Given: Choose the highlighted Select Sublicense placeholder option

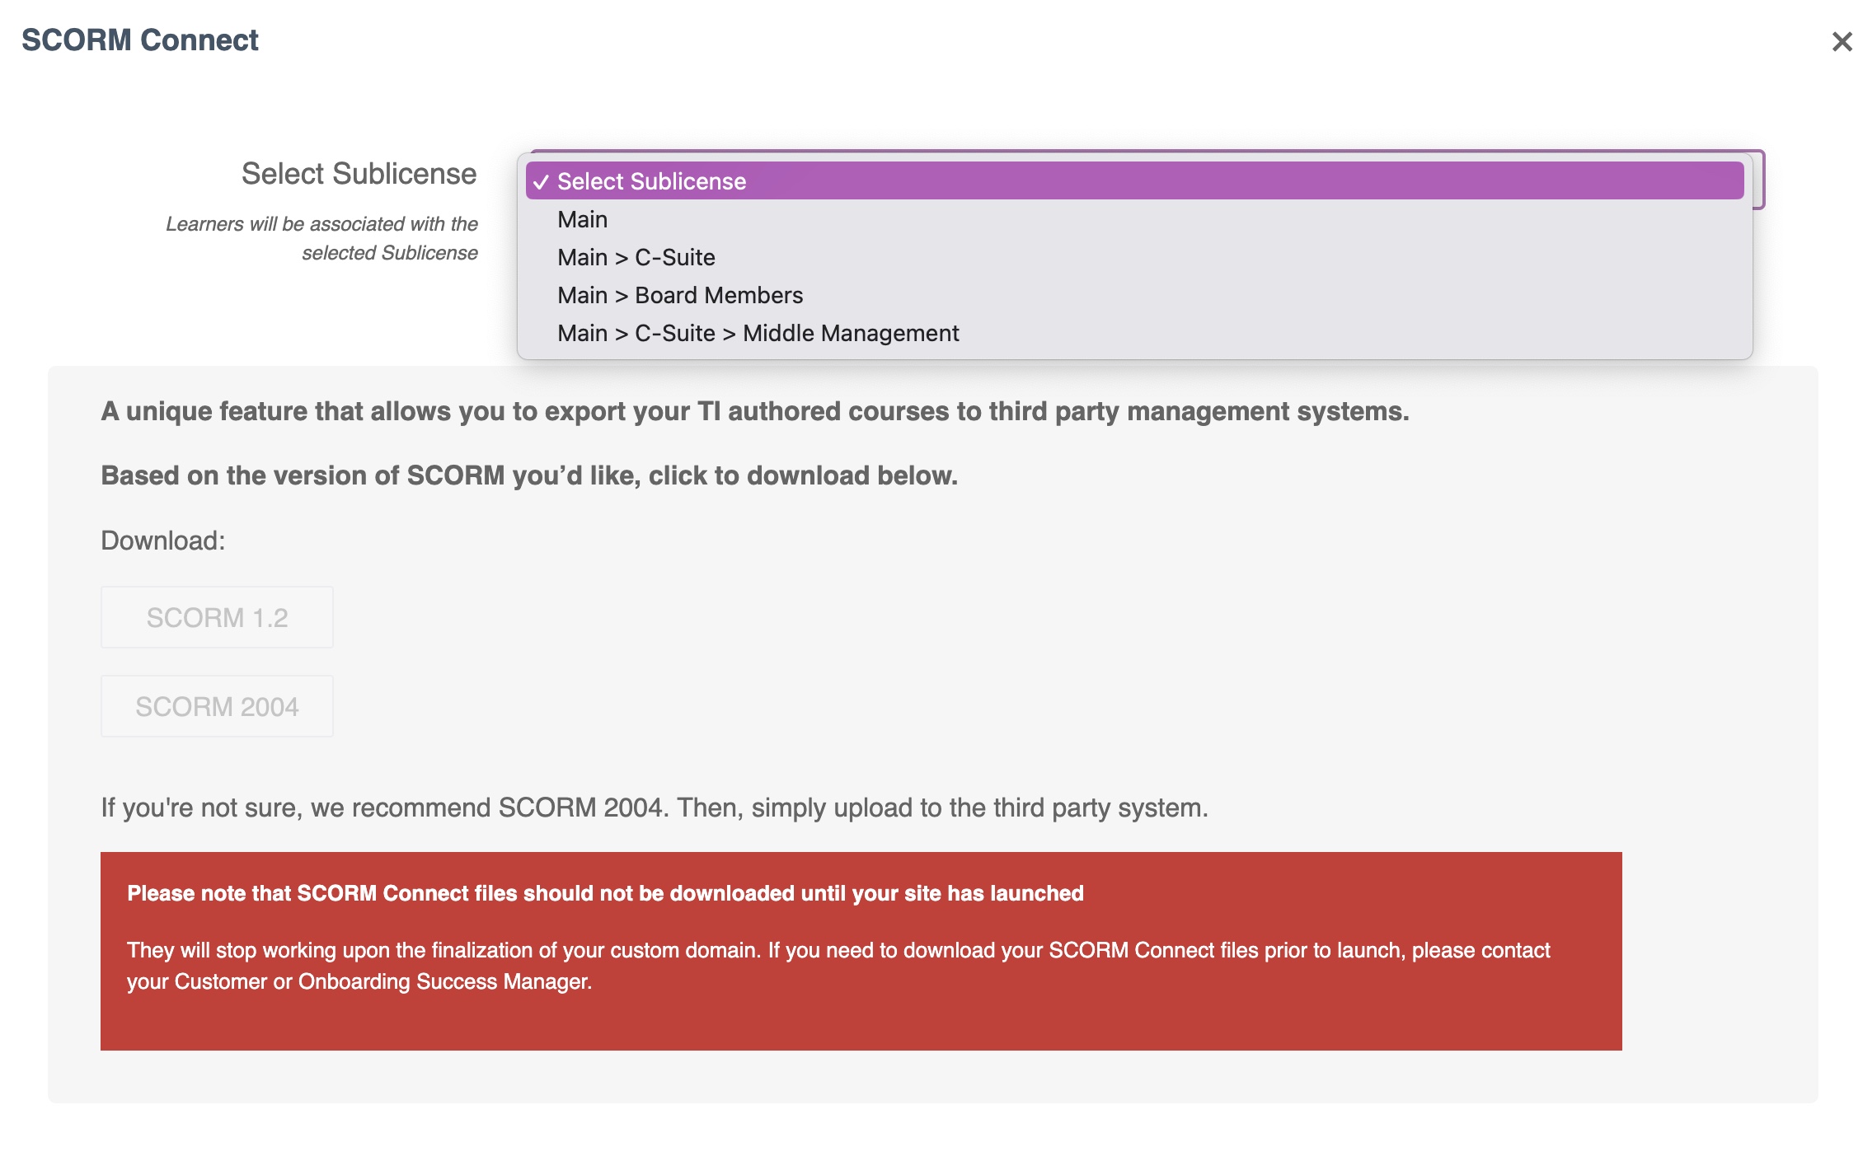Looking at the screenshot, I should point(1134,181).
